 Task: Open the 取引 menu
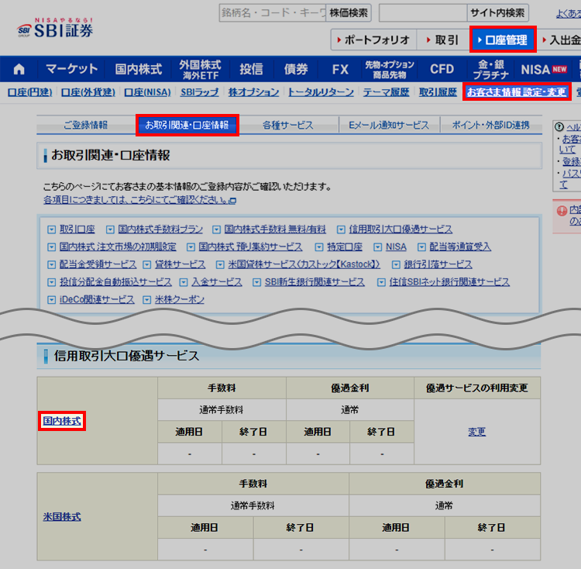[x=443, y=40]
